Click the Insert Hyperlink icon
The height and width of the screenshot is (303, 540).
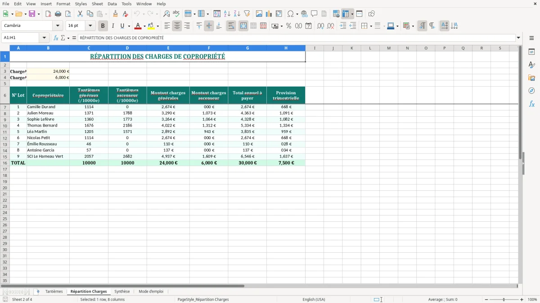(x=304, y=14)
